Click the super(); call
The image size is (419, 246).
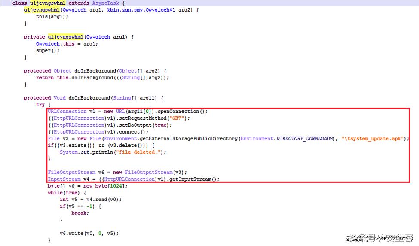click(x=48, y=50)
